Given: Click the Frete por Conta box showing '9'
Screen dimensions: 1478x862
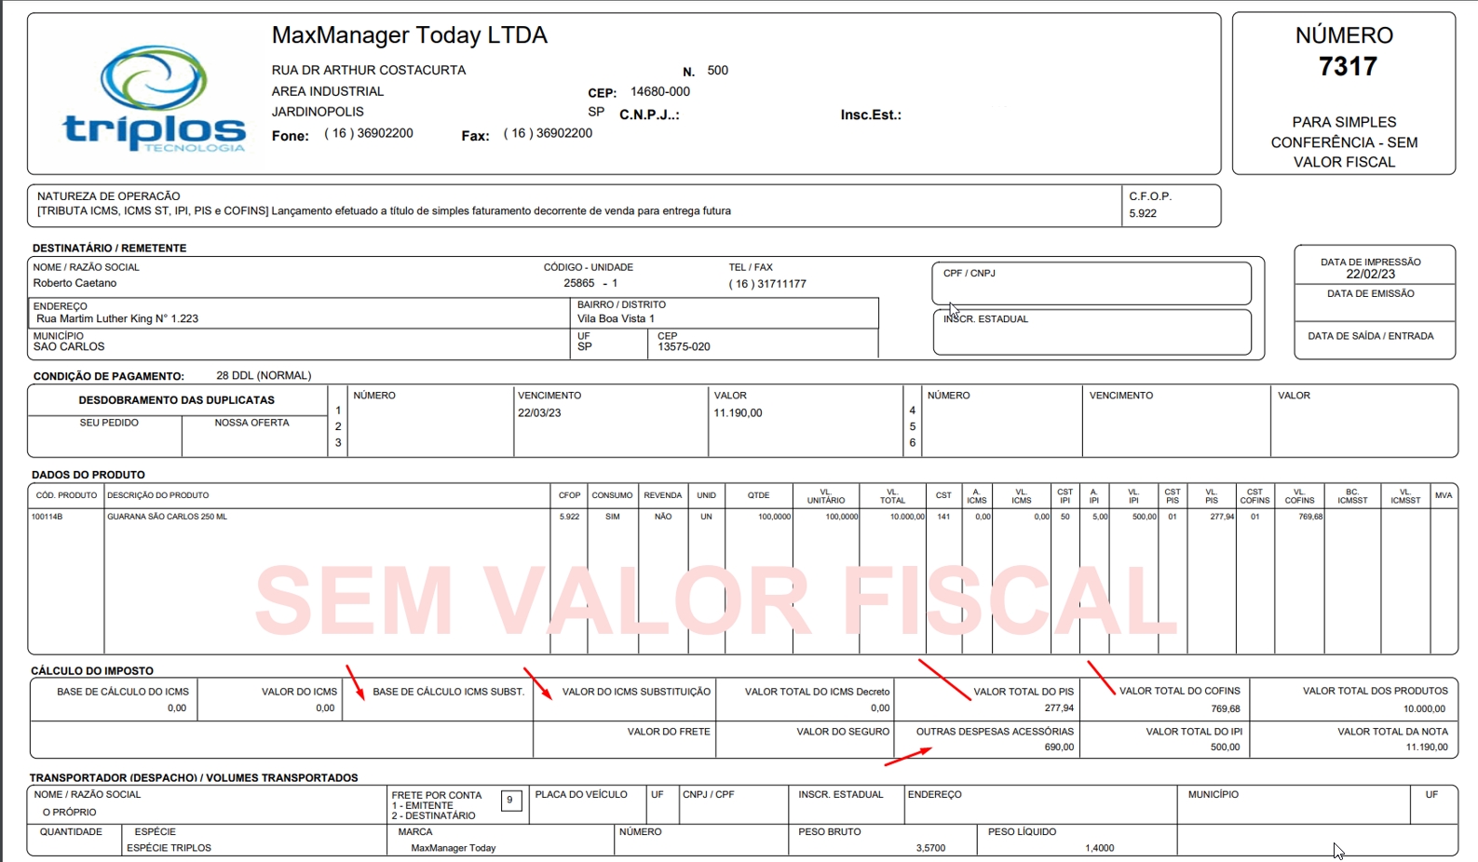Looking at the screenshot, I should click(x=510, y=801).
